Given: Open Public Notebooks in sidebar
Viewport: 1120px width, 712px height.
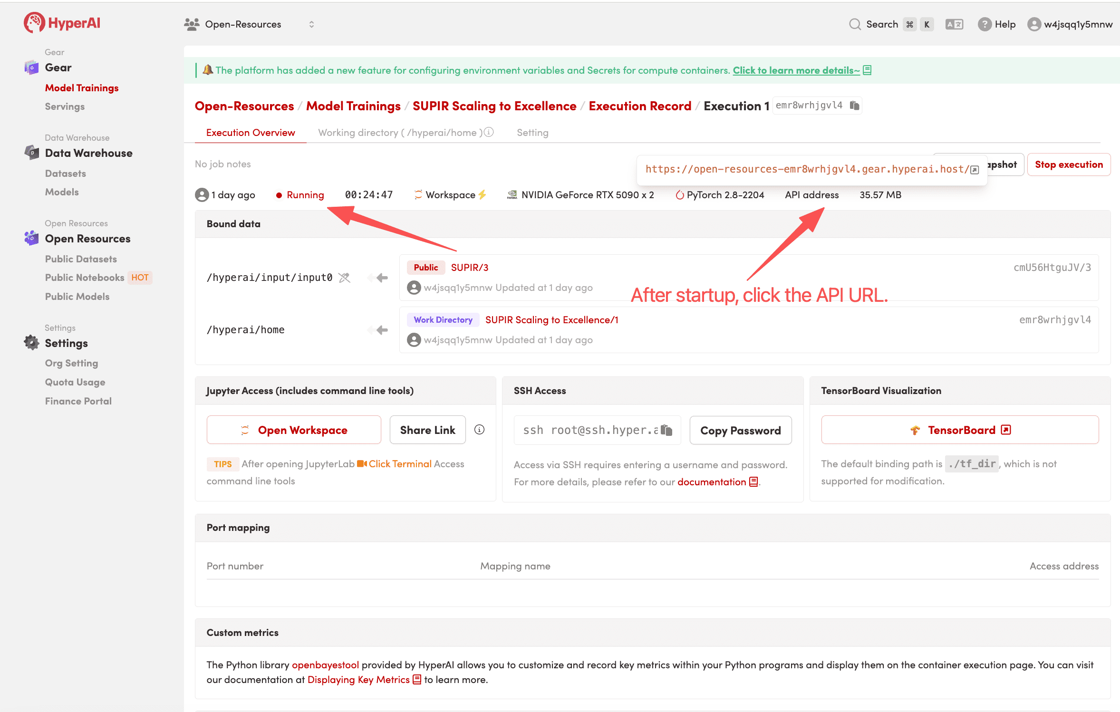Looking at the screenshot, I should [x=85, y=278].
